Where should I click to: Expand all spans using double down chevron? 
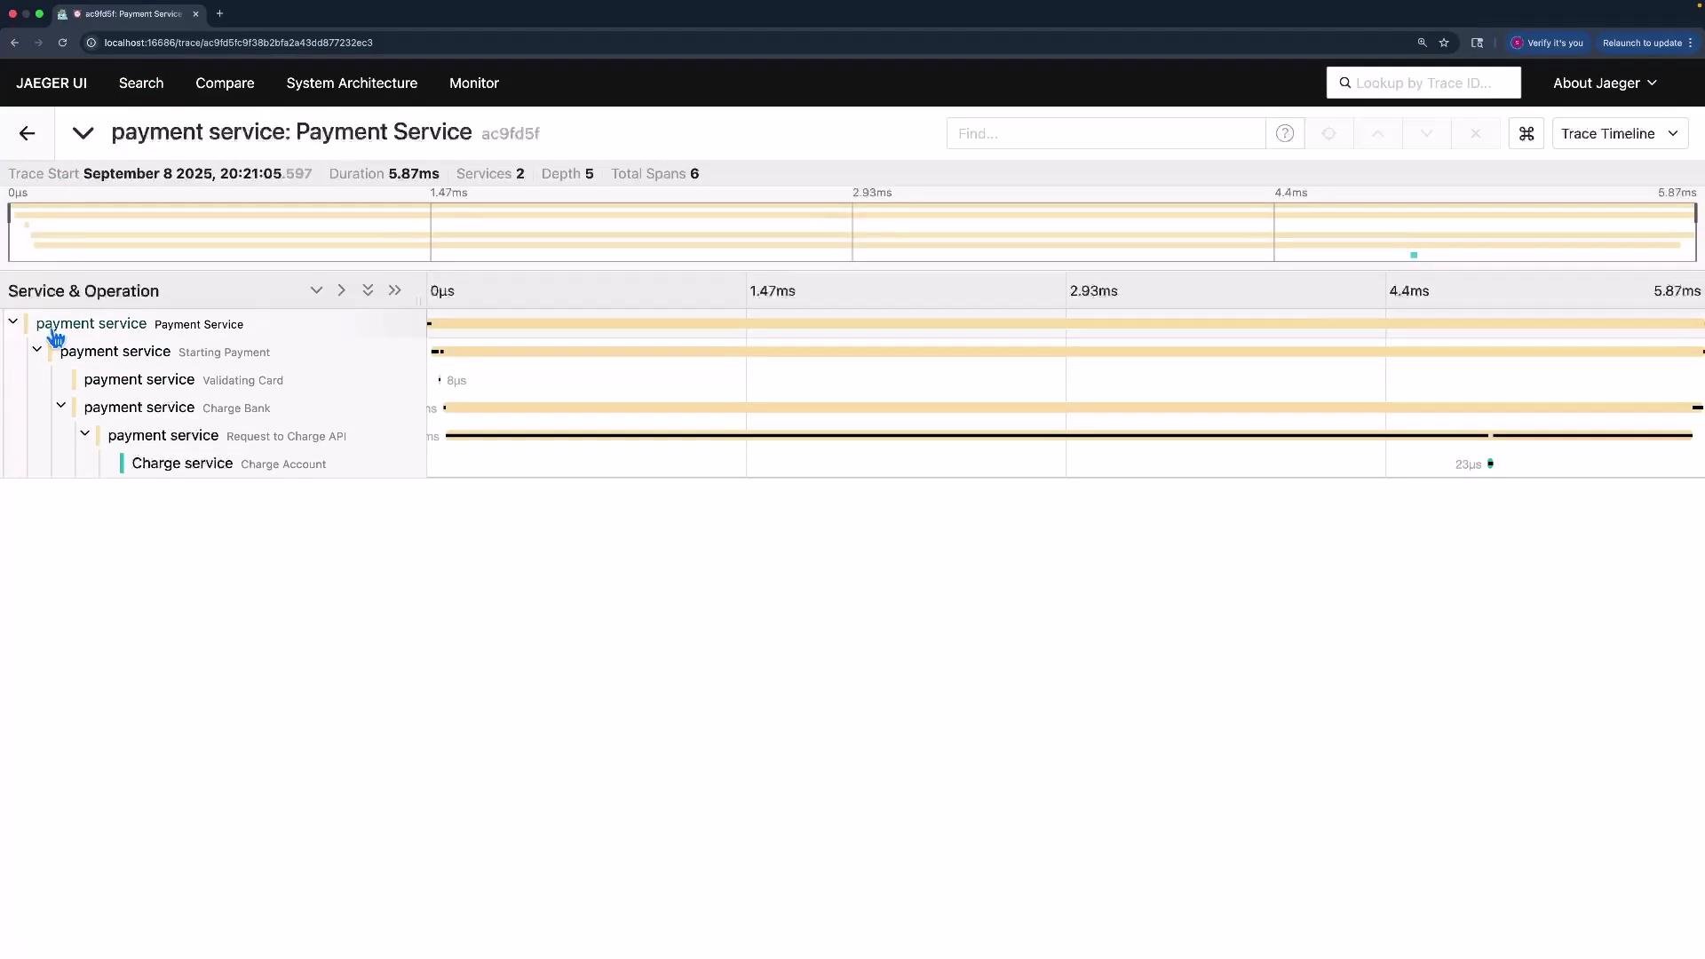click(368, 290)
